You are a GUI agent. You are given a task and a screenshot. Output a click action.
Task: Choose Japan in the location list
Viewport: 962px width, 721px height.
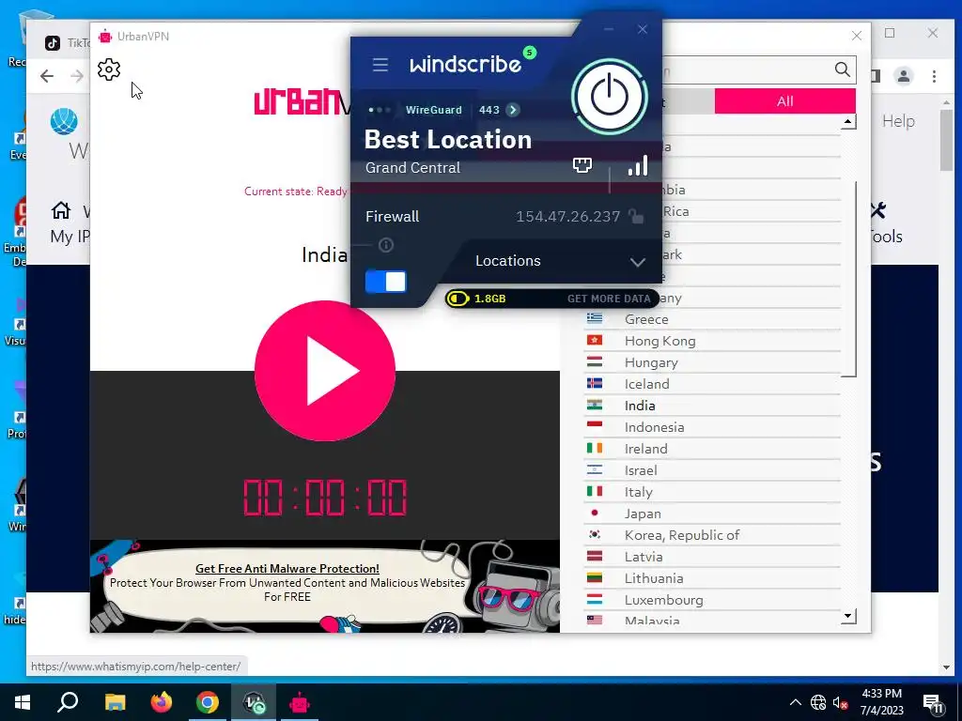click(712, 514)
